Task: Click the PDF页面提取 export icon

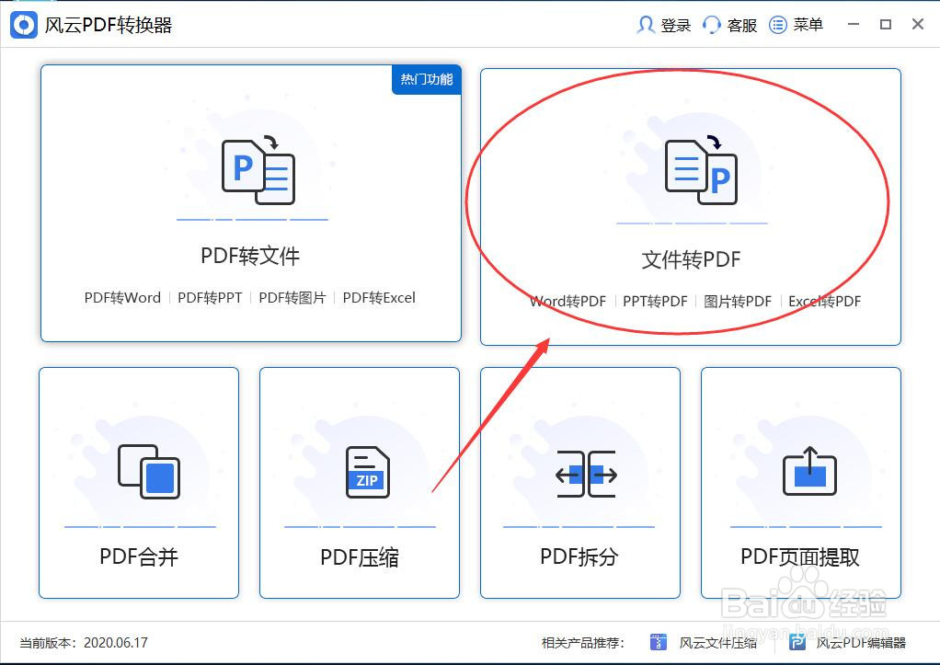Action: [810, 471]
